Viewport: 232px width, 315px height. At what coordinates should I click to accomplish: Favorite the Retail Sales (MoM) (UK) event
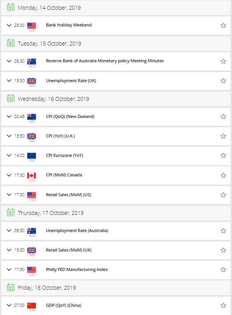click(223, 250)
